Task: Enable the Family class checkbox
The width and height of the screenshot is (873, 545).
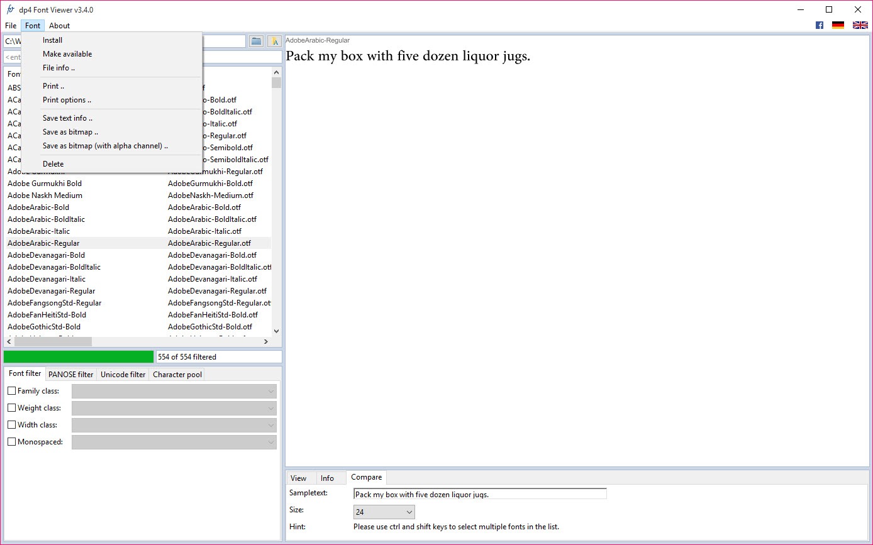Action: [12, 391]
